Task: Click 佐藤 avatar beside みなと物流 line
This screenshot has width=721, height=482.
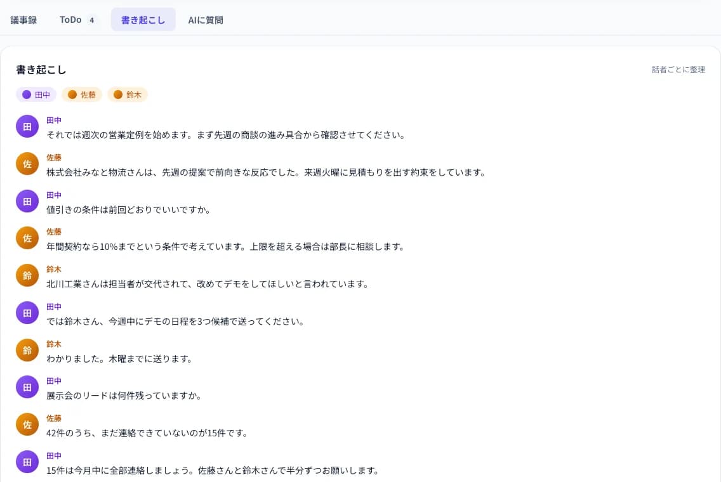Action: 27,164
